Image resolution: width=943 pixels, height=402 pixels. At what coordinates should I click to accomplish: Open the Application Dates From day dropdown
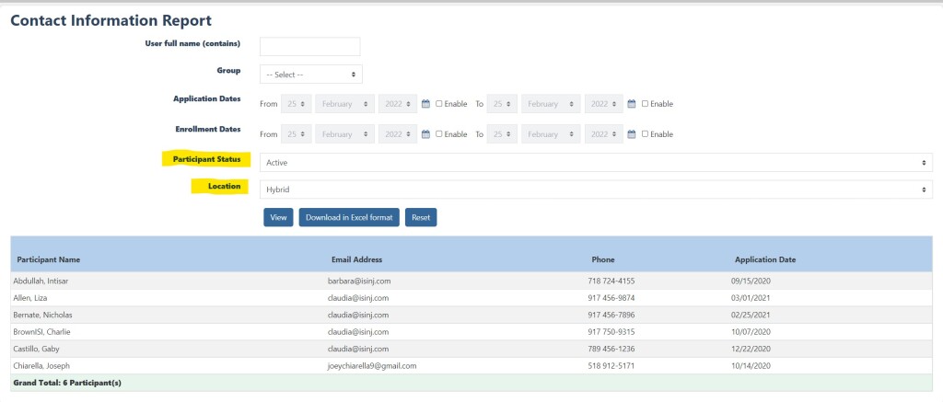[x=296, y=104]
